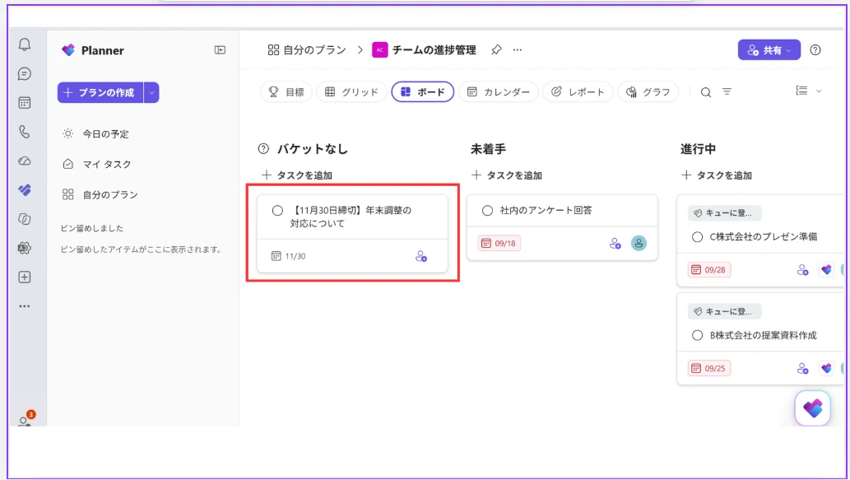Open the 共有 share dropdown
Screen dimensions: 850x480
pyautogui.click(x=769, y=50)
